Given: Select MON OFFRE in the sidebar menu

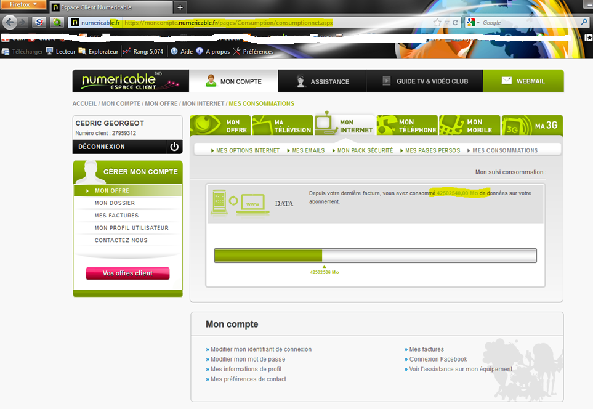Looking at the screenshot, I should point(128,191).
